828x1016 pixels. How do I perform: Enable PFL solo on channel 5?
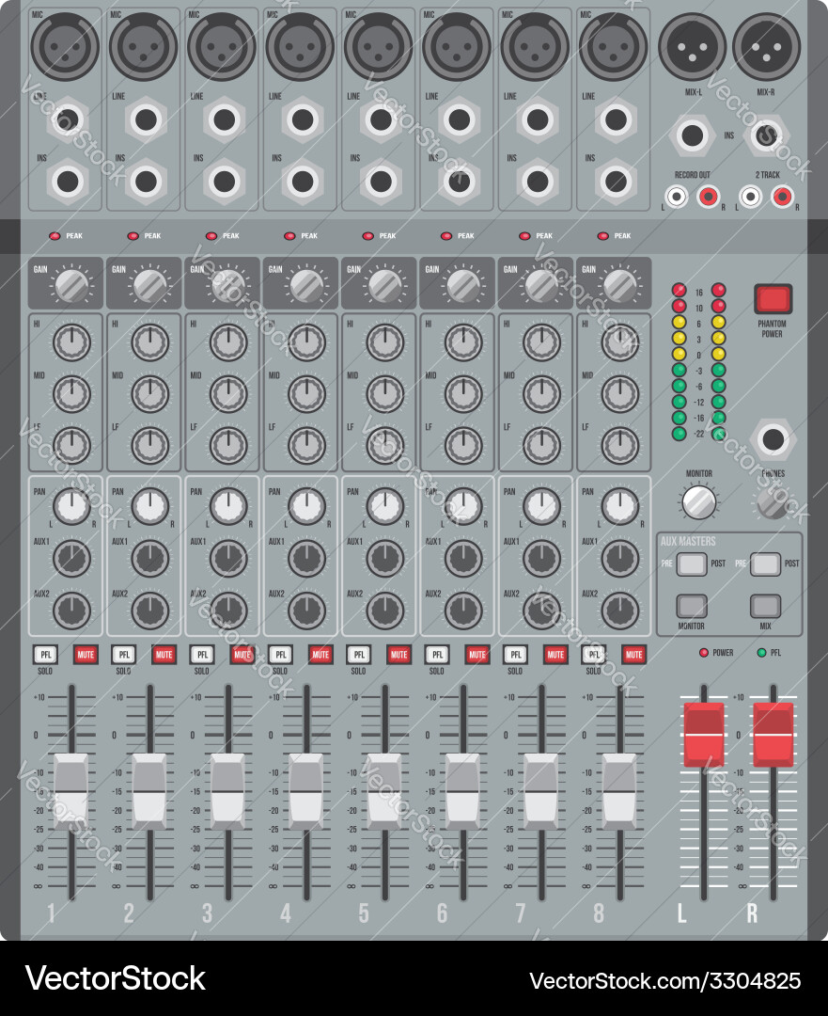[358, 655]
